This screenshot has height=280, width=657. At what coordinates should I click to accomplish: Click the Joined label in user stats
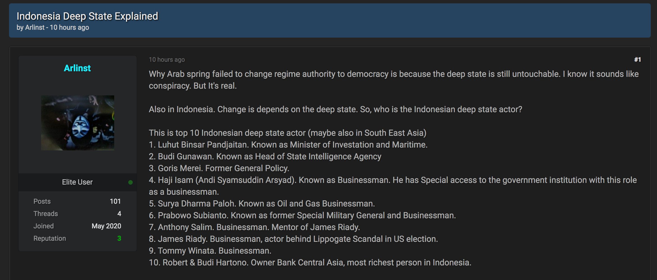point(44,226)
